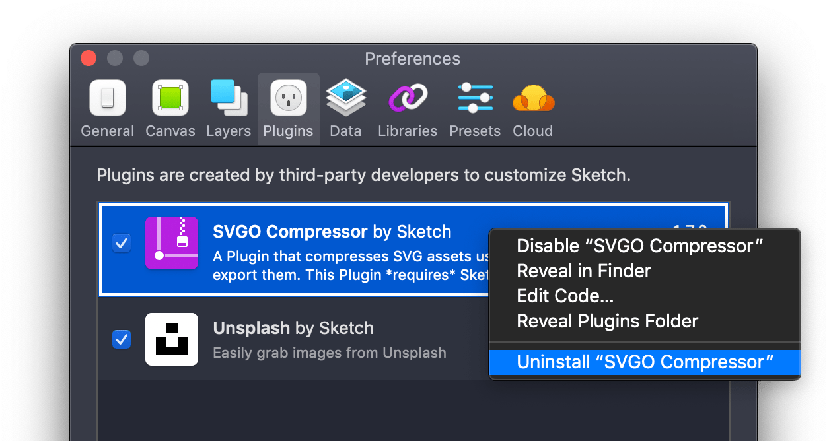Open the Data preferences icon

[x=345, y=98]
